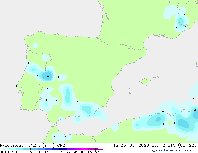Pick the 15–20 mm legend color box
198x153 pixels.
(48, 149)
